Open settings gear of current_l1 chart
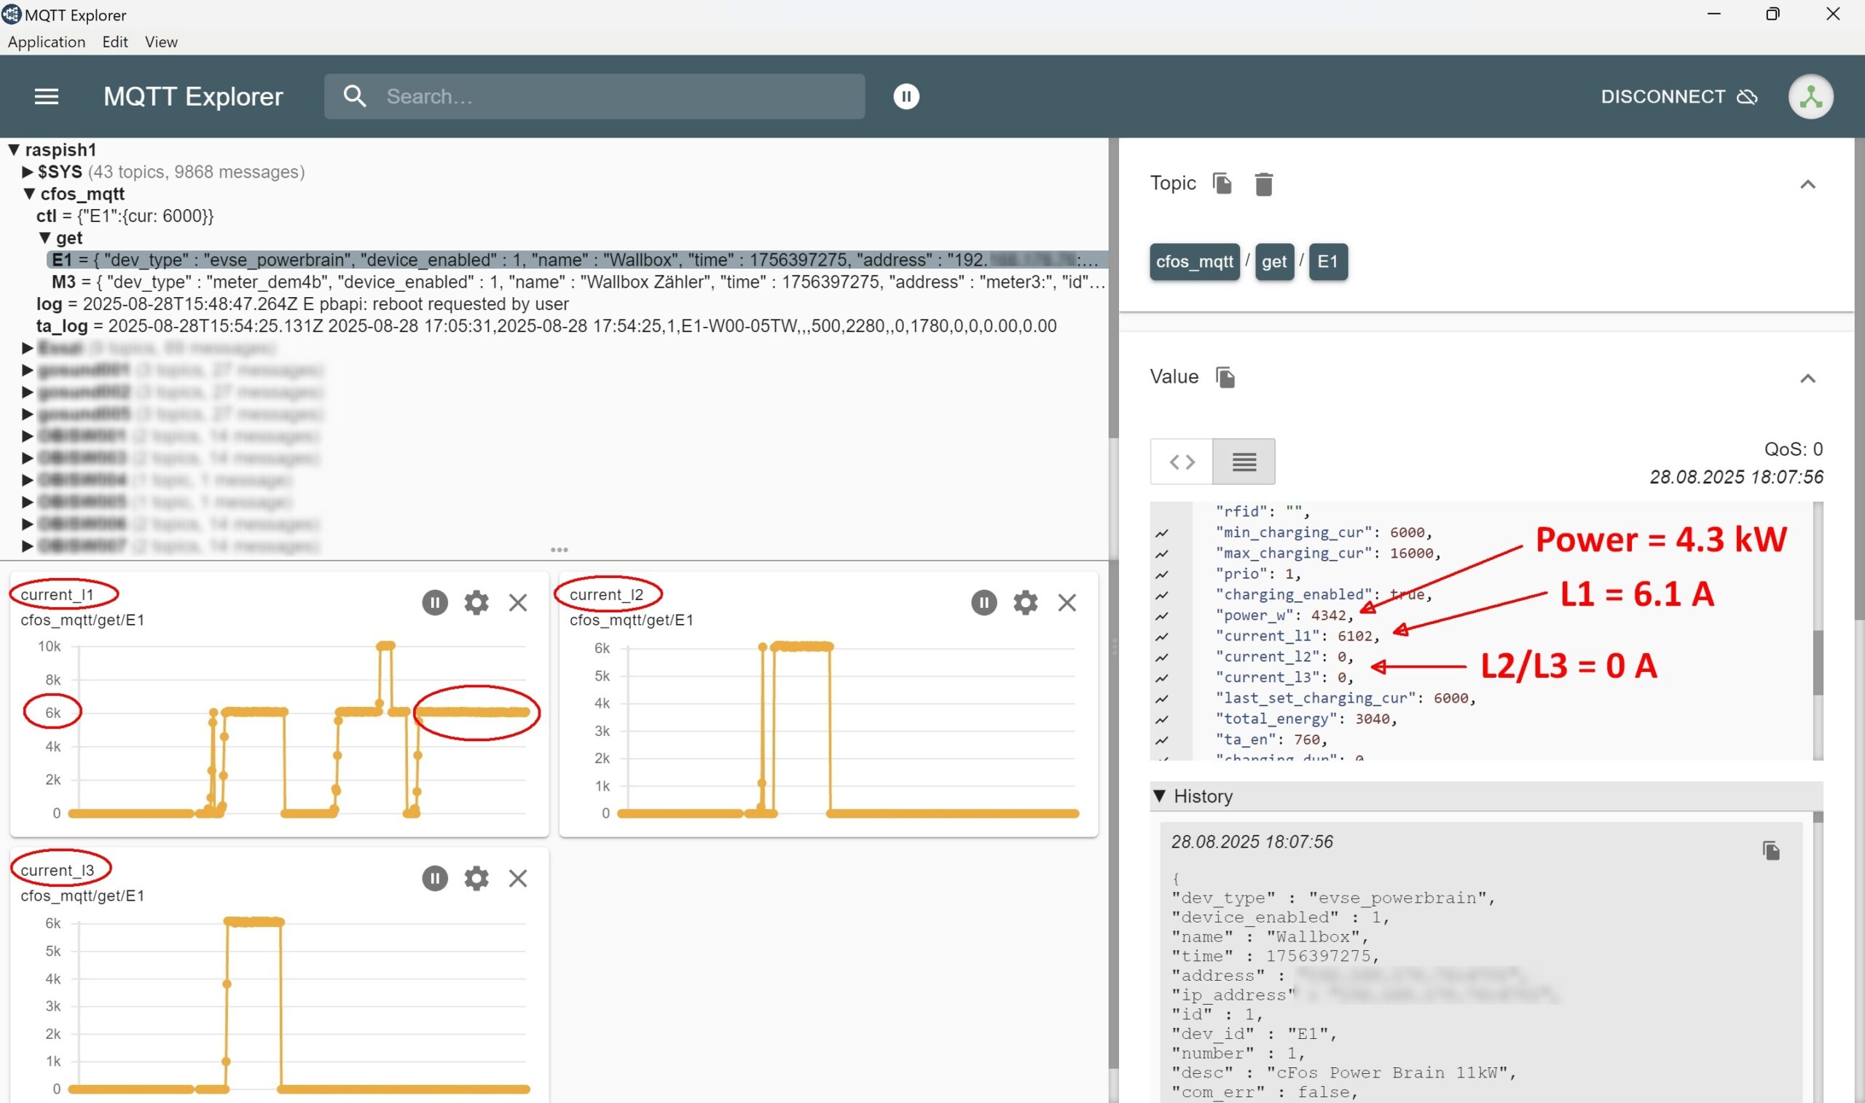Image resolution: width=1865 pixels, height=1103 pixels. coord(476,602)
